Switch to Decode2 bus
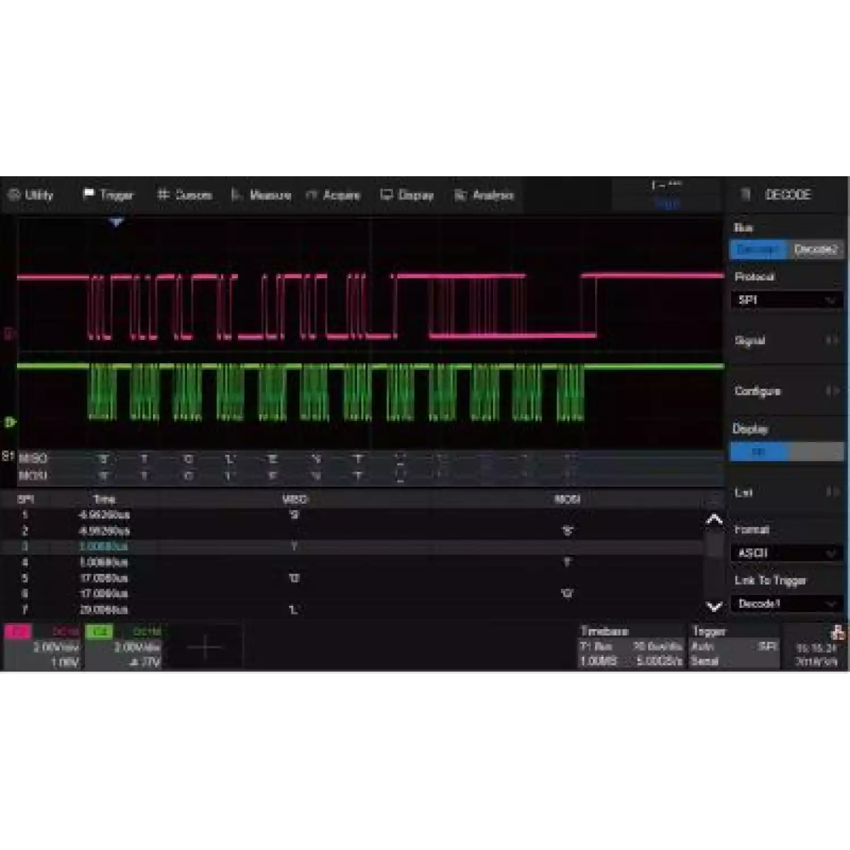Screen dimensions: 850x850 pos(815,249)
